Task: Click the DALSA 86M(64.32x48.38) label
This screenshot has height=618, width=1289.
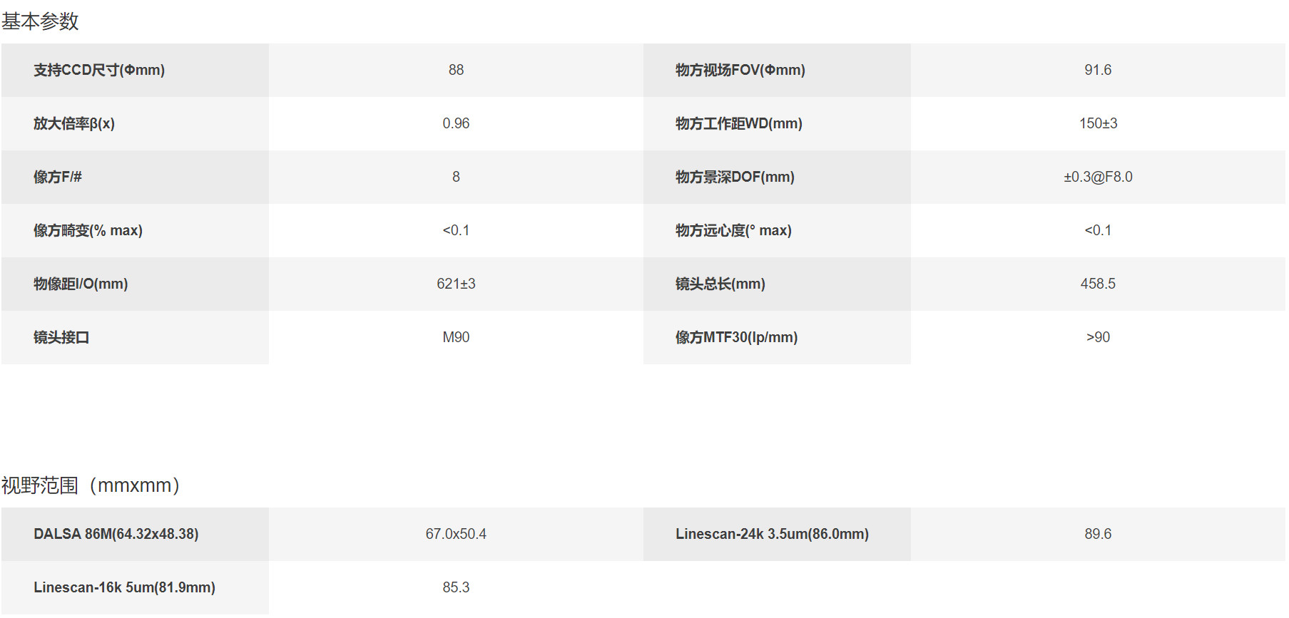Action: coord(116,534)
